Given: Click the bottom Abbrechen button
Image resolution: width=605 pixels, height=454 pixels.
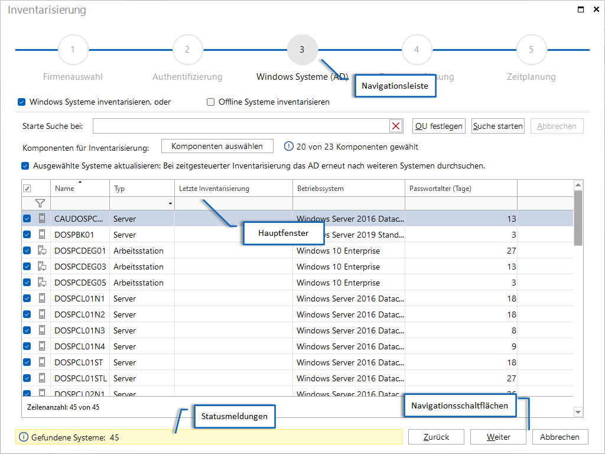Looking at the screenshot, I should point(560,437).
